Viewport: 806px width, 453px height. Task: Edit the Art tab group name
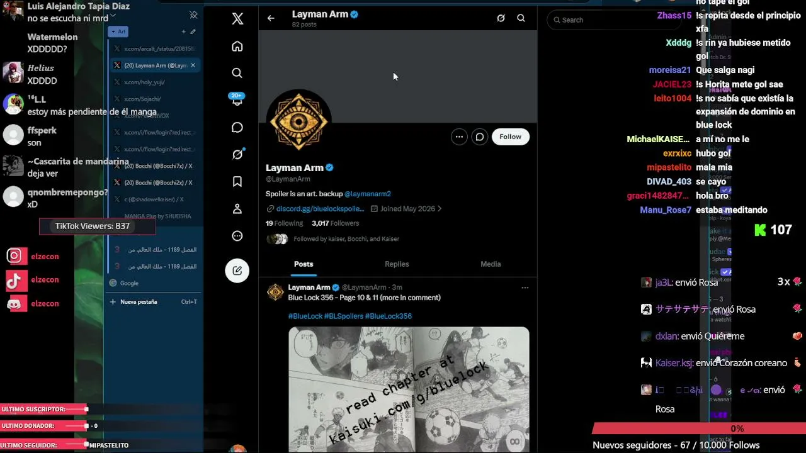coord(193,31)
